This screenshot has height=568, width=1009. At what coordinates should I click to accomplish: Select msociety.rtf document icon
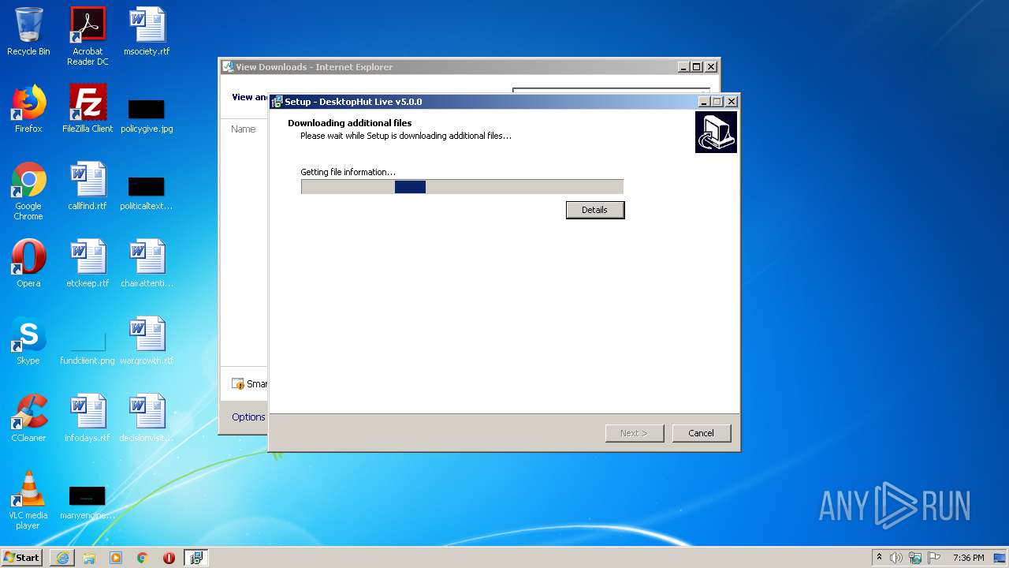(x=147, y=32)
